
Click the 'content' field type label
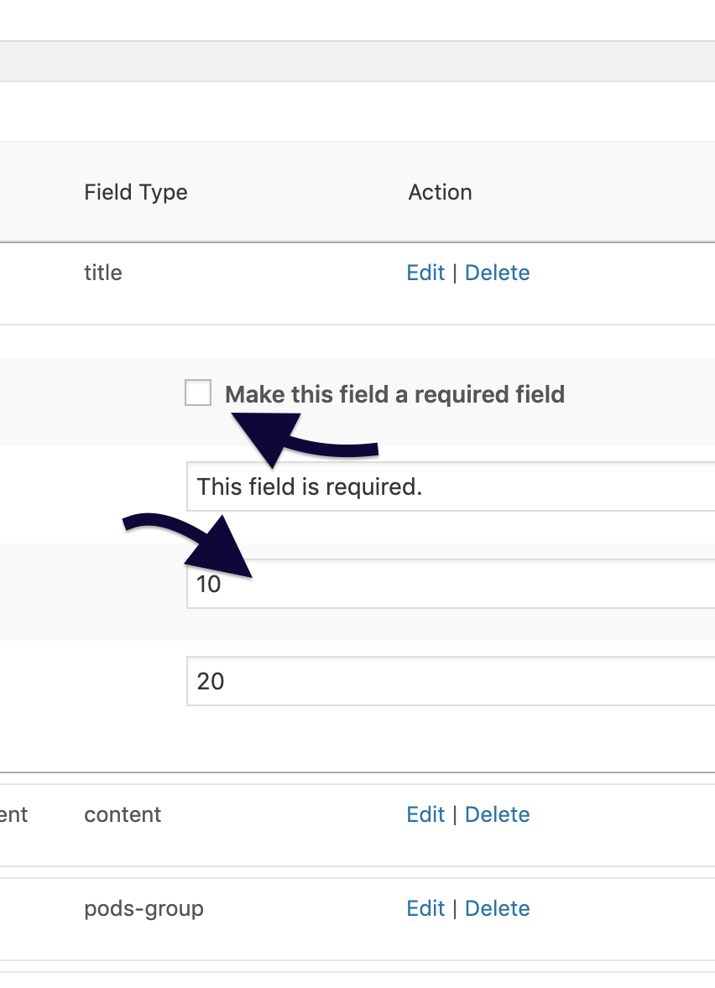click(122, 814)
